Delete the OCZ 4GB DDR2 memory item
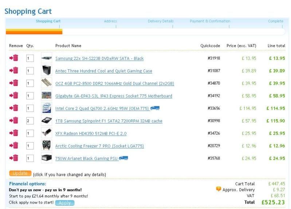The height and width of the screenshot is (209, 291). 14,83
